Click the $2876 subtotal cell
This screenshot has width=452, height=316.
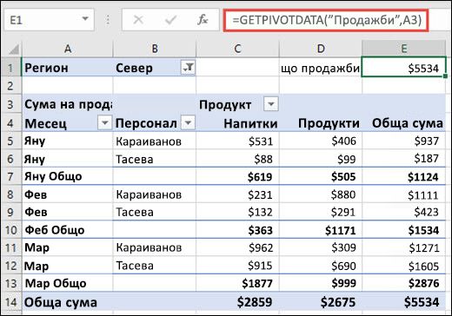[x=403, y=283]
